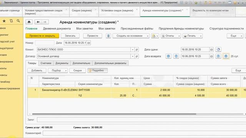
Task: Focus the Номер input field
Action: tap(45, 43)
